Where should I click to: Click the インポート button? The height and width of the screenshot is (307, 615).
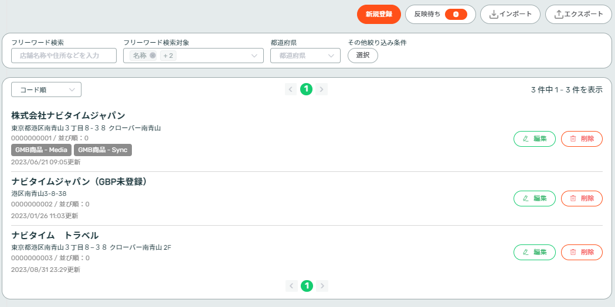[511, 15]
